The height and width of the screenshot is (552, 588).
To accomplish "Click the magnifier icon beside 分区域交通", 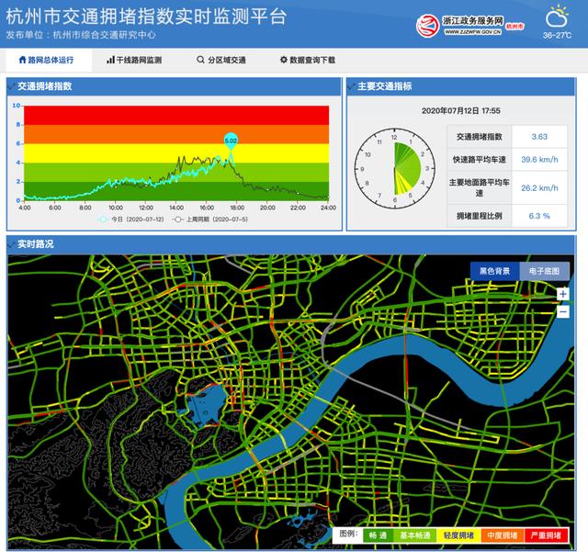I will click(x=200, y=61).
